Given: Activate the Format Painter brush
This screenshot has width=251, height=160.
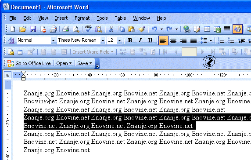Looking at the screenshot, I should tap(142, 29).
